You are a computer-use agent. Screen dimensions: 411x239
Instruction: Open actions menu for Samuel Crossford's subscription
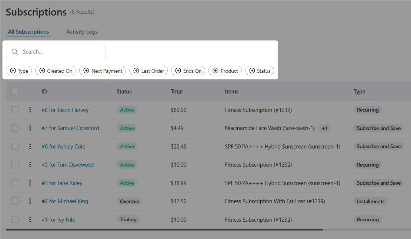coord(30,128)
